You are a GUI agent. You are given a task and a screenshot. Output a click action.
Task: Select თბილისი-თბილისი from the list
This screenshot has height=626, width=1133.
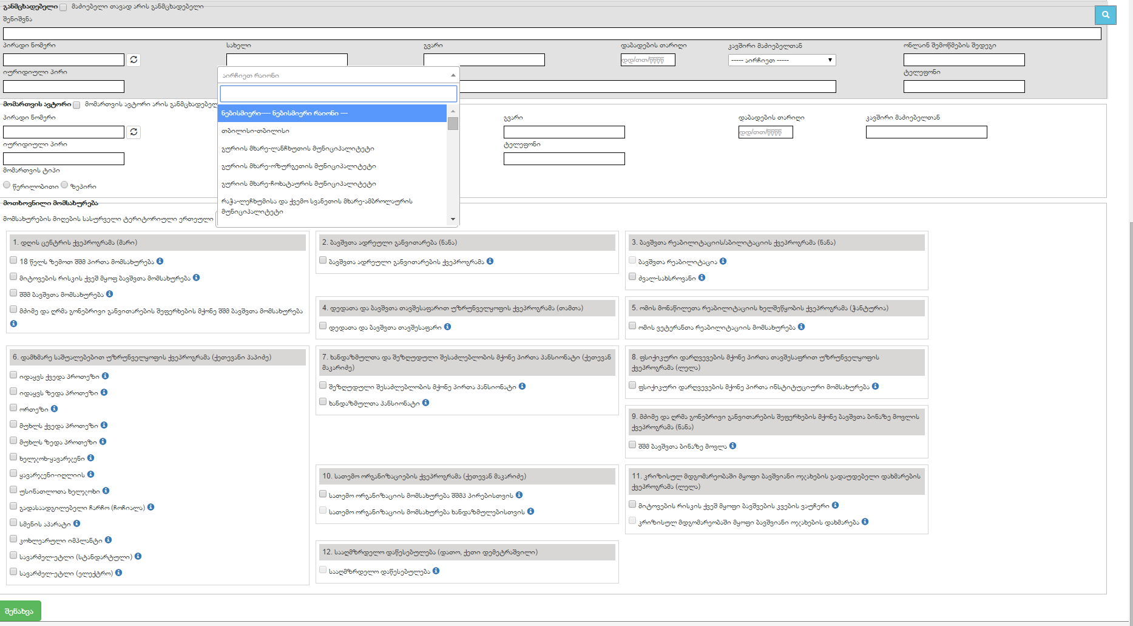255,131
